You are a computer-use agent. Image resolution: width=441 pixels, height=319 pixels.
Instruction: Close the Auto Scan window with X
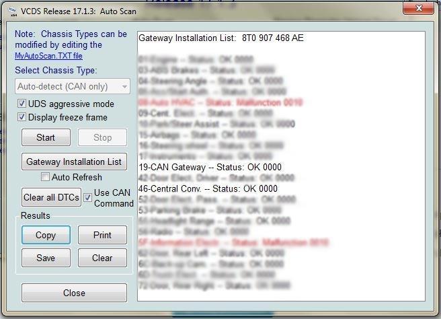tap(418, 8)
